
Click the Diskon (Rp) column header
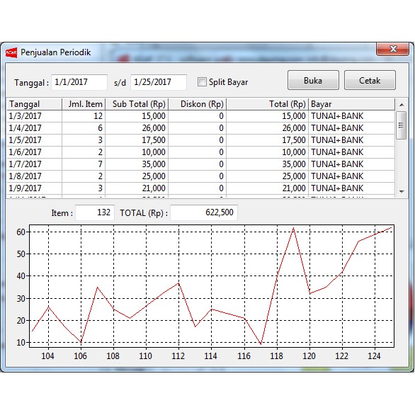click(x=198, y=104)
